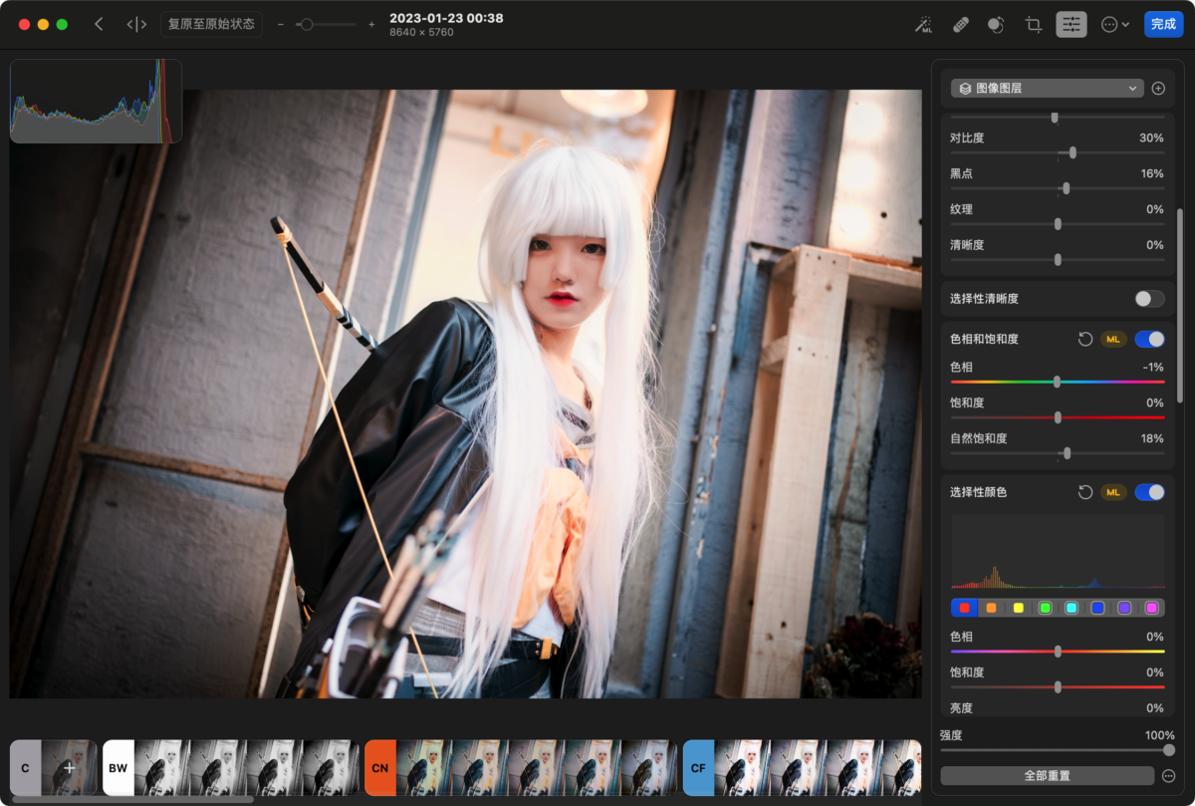Apply ML to 色相和饱和度
The width and height of the screenshot is (1195, 806).
click(1113, 340)
